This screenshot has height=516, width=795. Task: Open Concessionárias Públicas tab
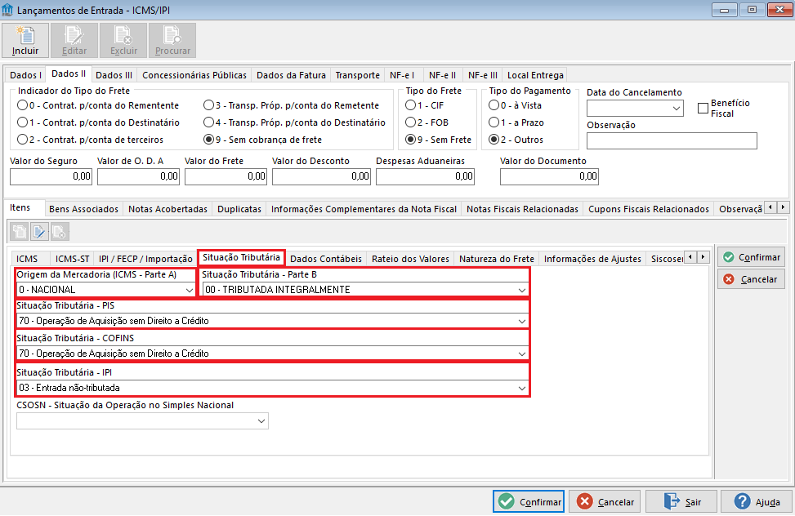pyautogui.click(x=194, y=75)
